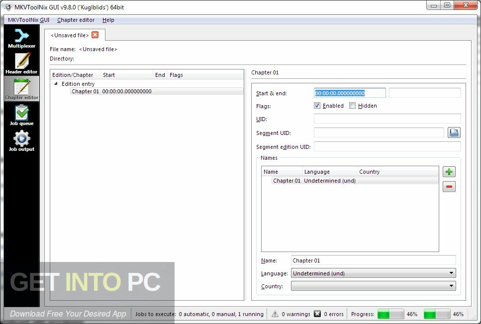Click the Language column header in Names
Image resolution: width=481 pixels, height=324 pixels.
point(329,172)
